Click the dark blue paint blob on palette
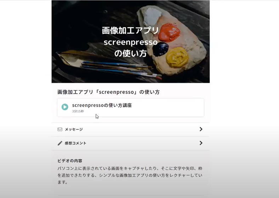The width and height of the screenshot is (279, 198). click(160, 49)
